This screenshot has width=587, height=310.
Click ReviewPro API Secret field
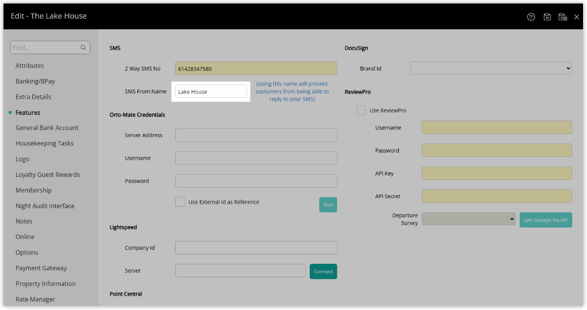pyautogui.click(x=497, y=196)
